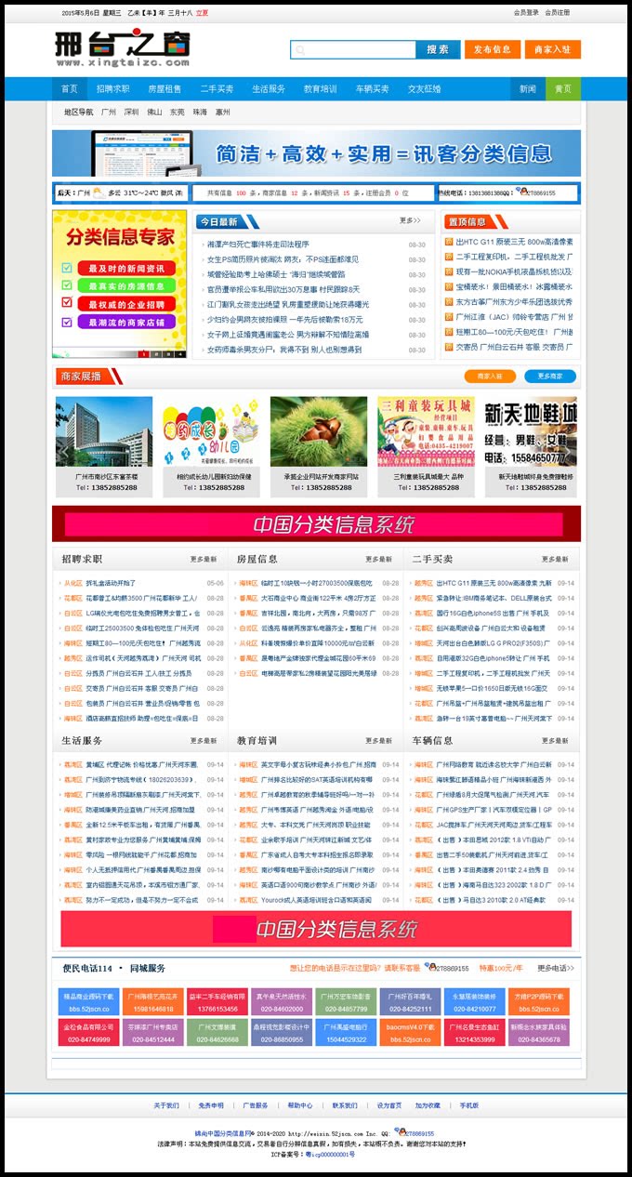The width and height of the screenshot is (632, 1177).
Task: Open 车辆买卖 navigation item
Action: click(x=373, y=89)
